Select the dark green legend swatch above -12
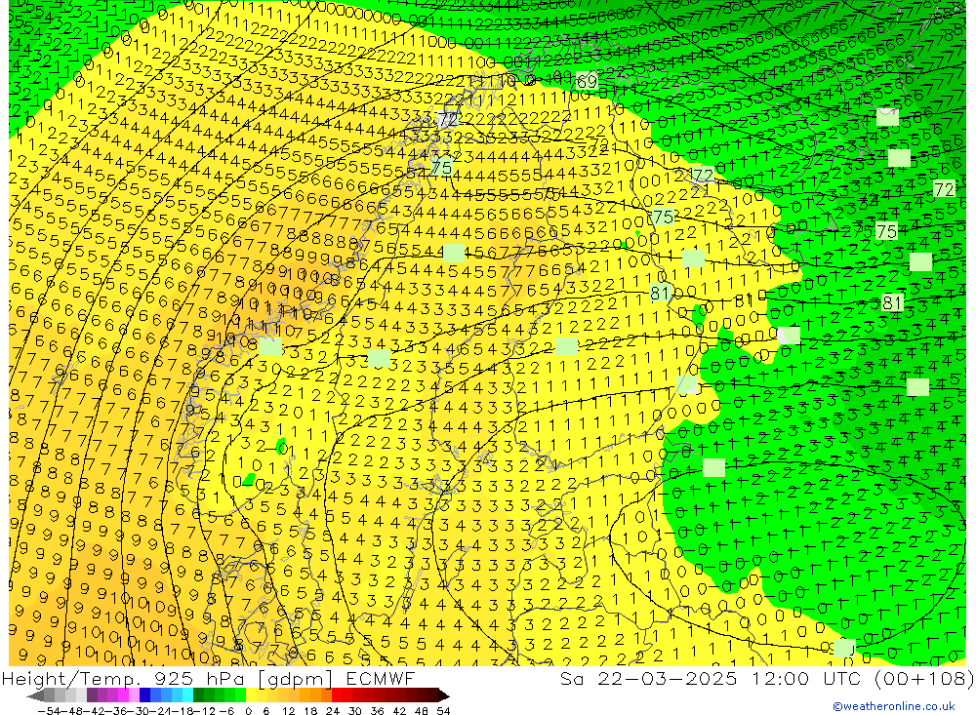 coord(198,695)
